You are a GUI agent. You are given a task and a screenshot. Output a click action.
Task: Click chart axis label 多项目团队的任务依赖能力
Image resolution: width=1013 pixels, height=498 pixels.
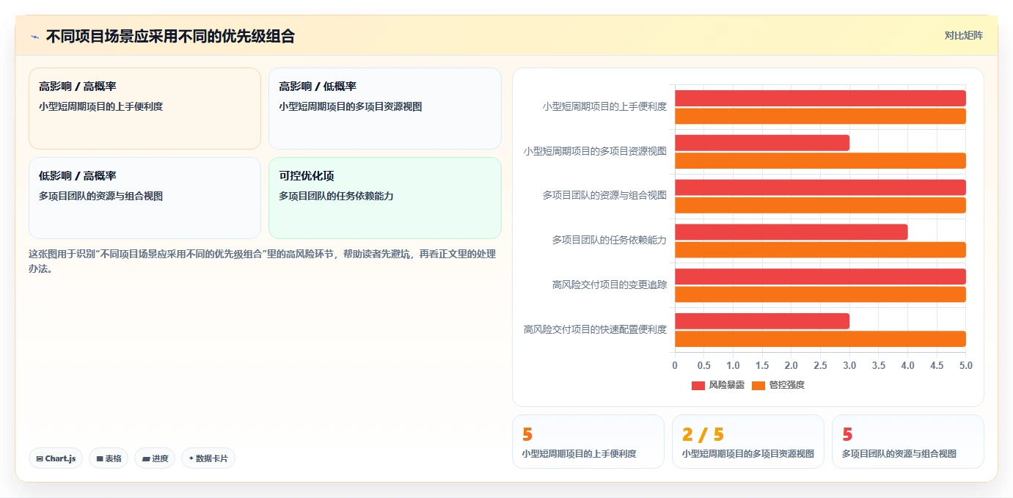coord(610,240)
